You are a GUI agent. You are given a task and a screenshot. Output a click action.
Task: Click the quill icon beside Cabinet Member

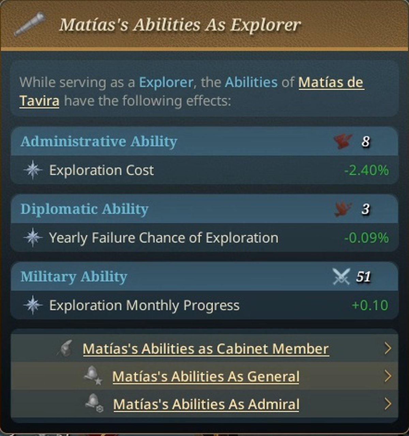(65, 348)
